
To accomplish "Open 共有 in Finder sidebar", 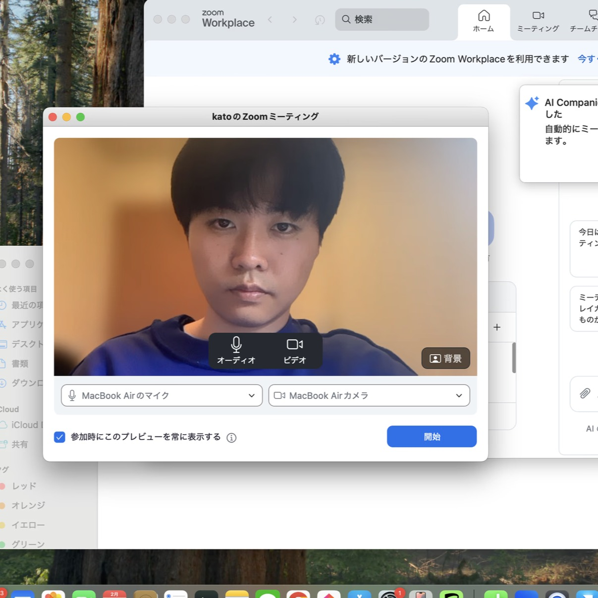I will pos(15,444).
